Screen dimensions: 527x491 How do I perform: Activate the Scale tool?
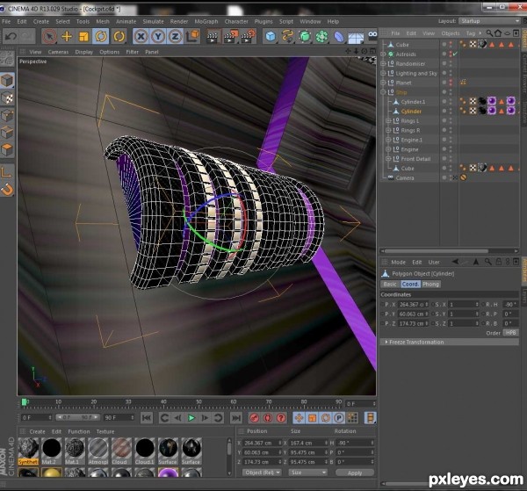coord(83,36)
